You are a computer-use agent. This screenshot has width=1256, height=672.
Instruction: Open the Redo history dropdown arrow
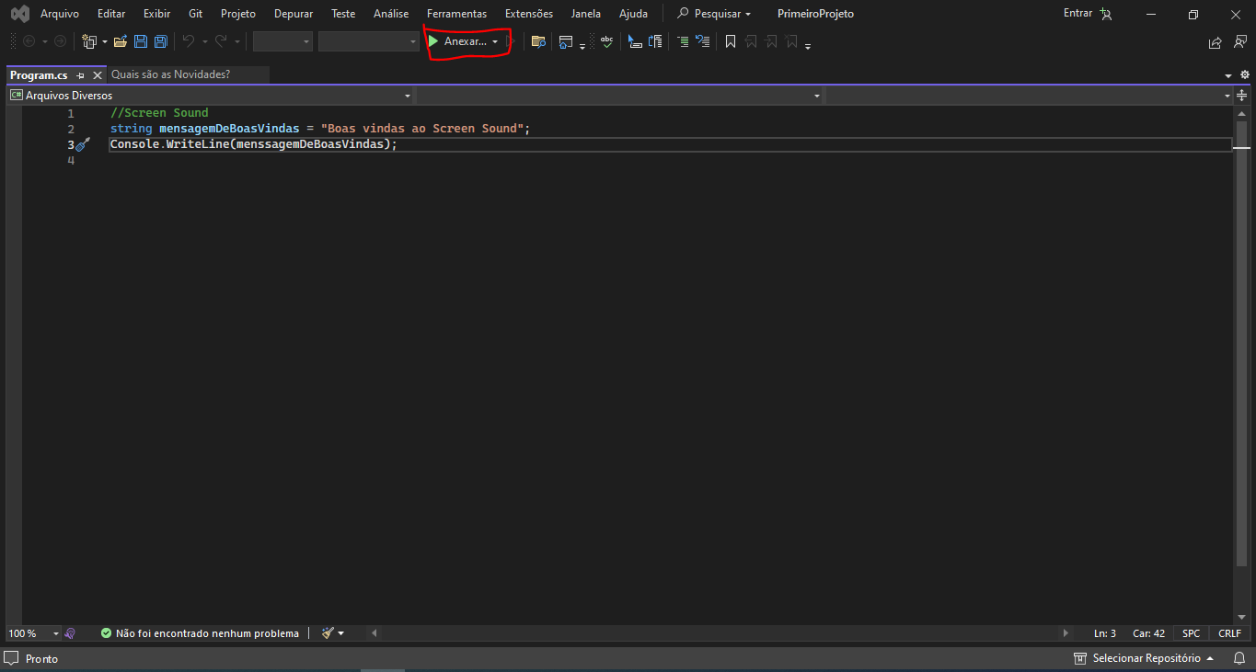(236, 41)
